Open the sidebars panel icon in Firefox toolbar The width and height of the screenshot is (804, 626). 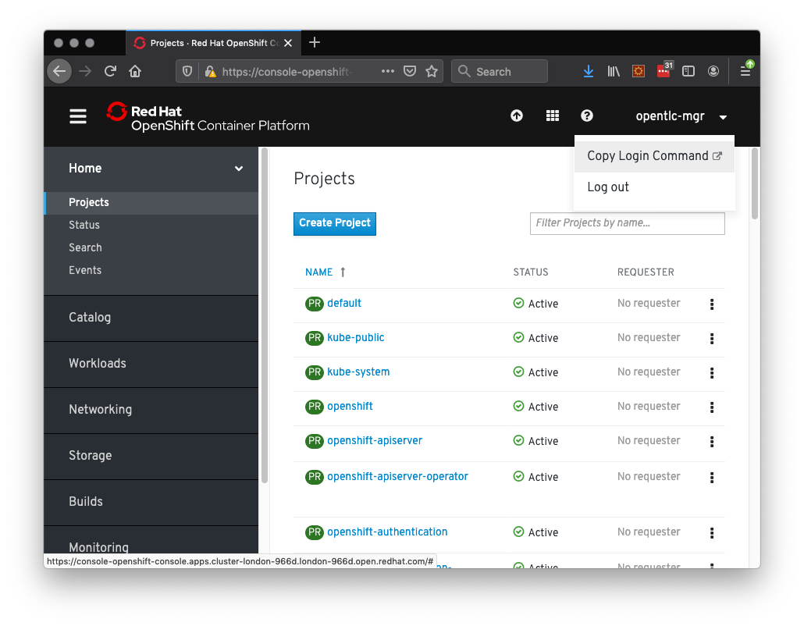[688, 71]
